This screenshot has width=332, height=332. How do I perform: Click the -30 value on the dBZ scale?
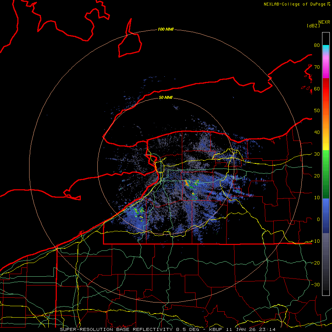315,284
